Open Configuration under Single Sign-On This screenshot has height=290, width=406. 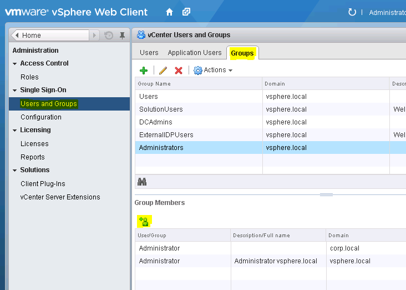41,117
